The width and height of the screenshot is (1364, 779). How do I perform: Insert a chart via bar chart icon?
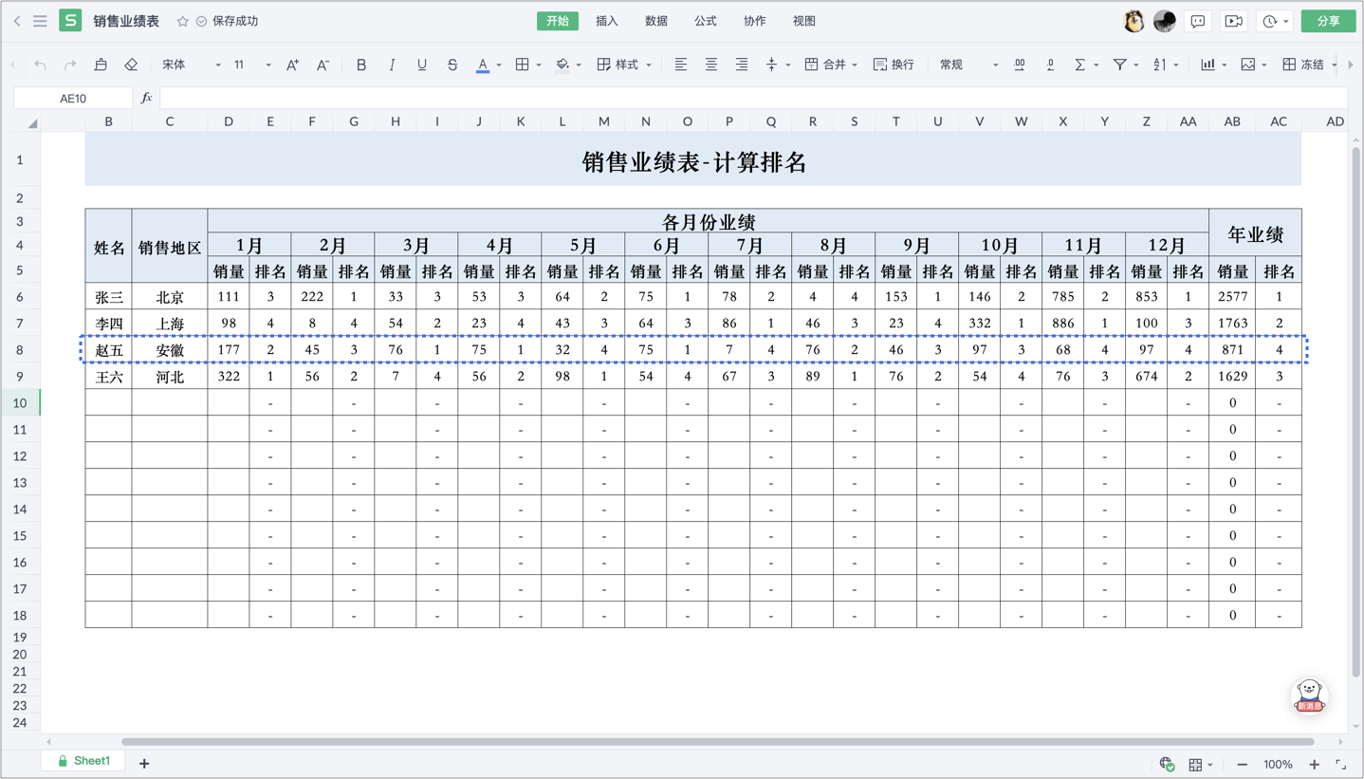click(x=1207, y=65)
